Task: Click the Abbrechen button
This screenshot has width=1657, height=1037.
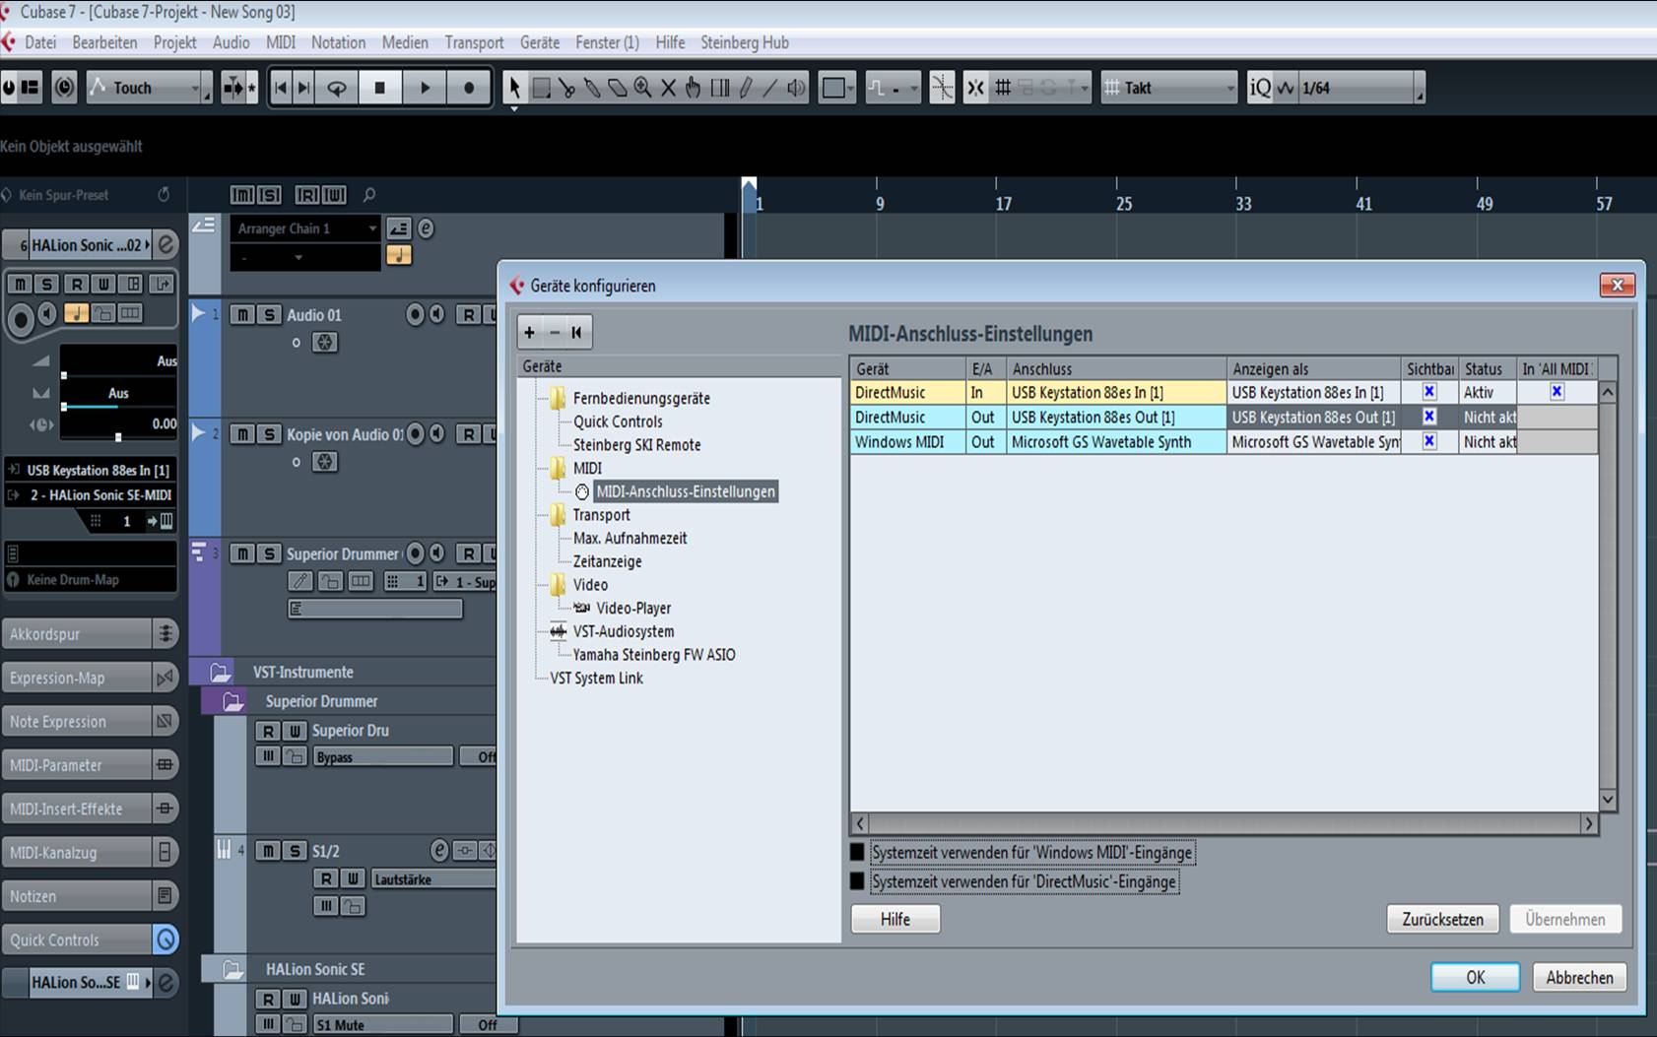Action: pos(1579,977)
